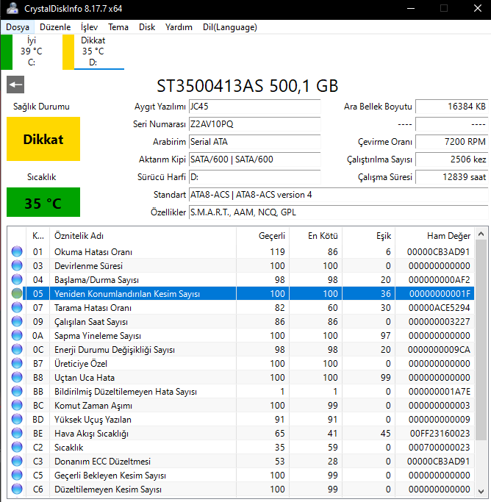
Task: Click the scrollbar up arrow in attribute list
Action: (481, 234)
